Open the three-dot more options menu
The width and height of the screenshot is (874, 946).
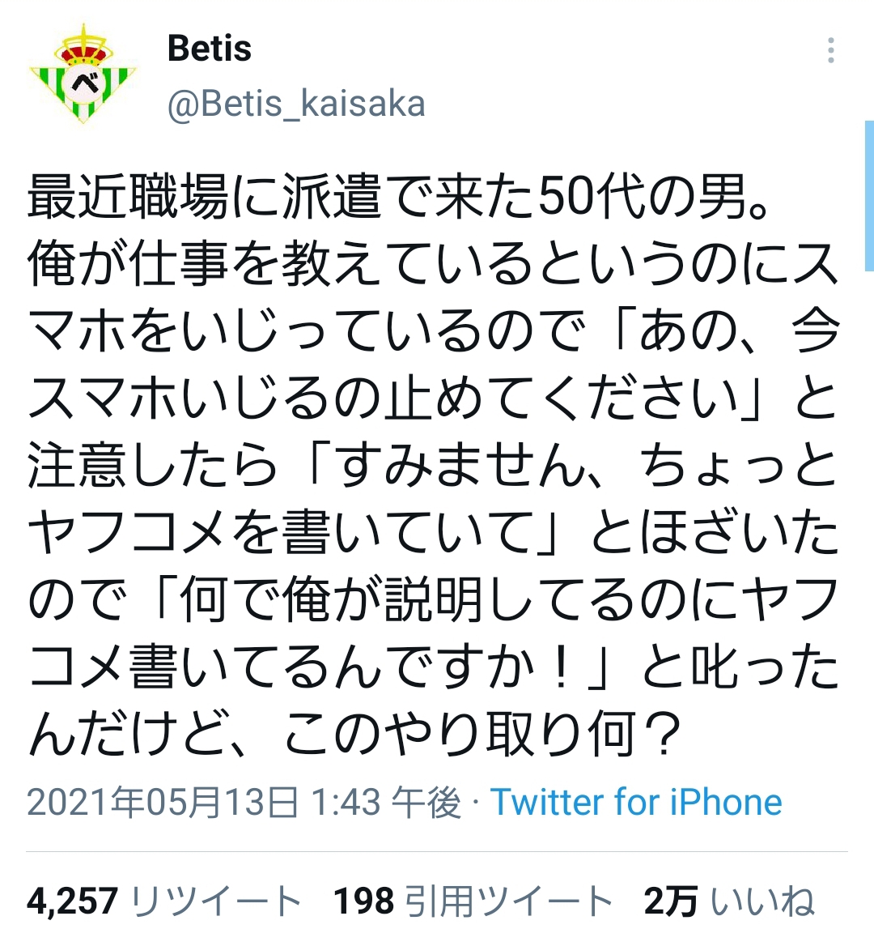click(830, 50)
